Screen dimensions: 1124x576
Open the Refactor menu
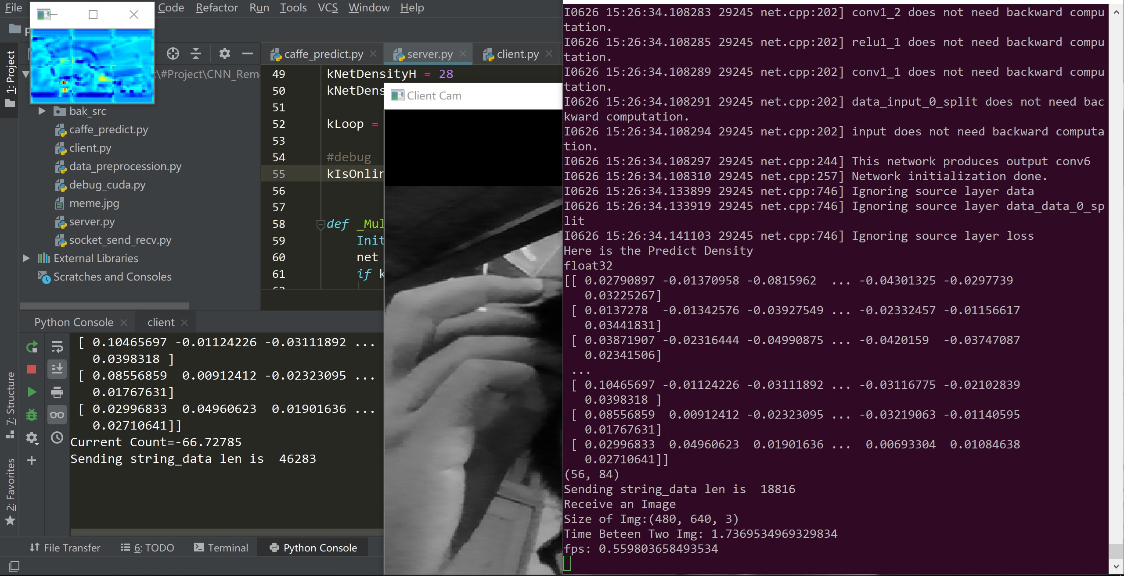[x=216, y=7]
